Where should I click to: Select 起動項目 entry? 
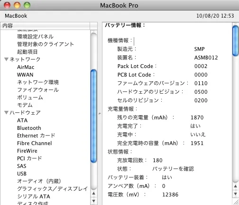[28, 52]
